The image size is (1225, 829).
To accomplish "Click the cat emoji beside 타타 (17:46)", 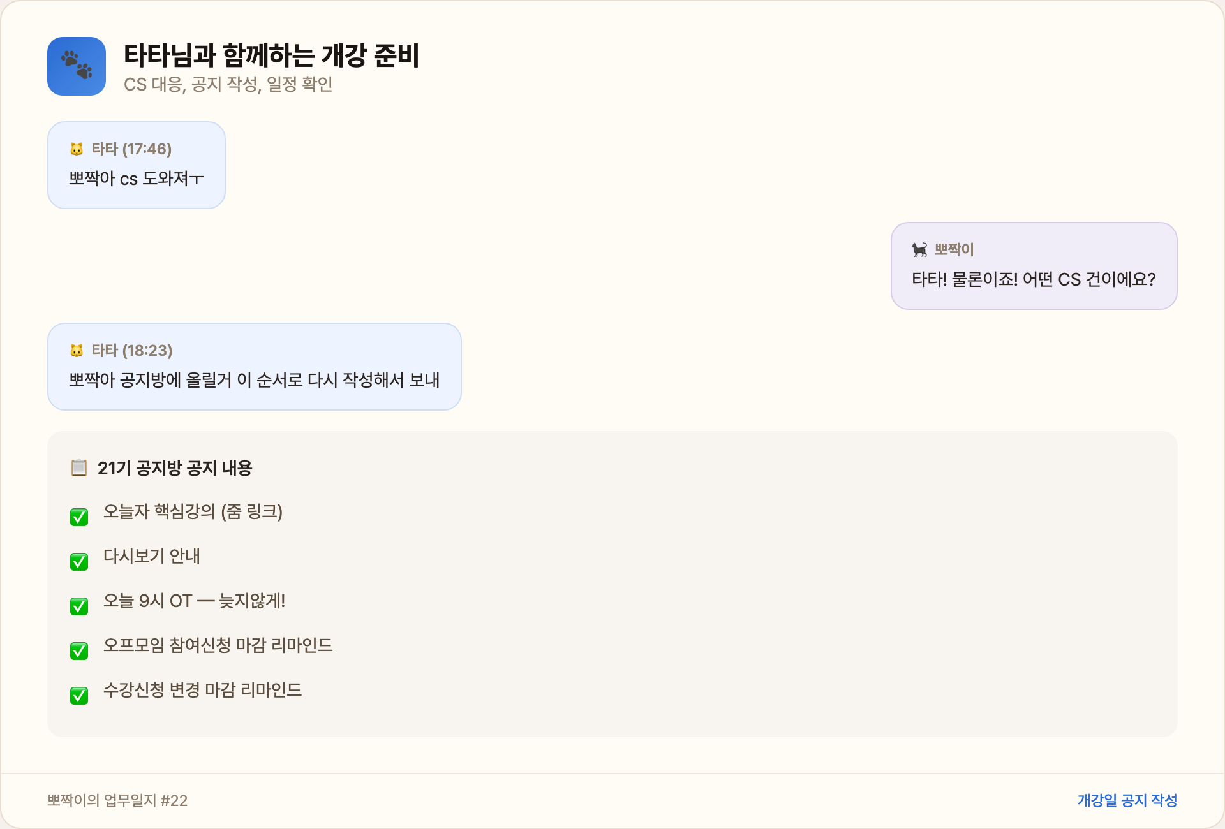I will point(78,149).
